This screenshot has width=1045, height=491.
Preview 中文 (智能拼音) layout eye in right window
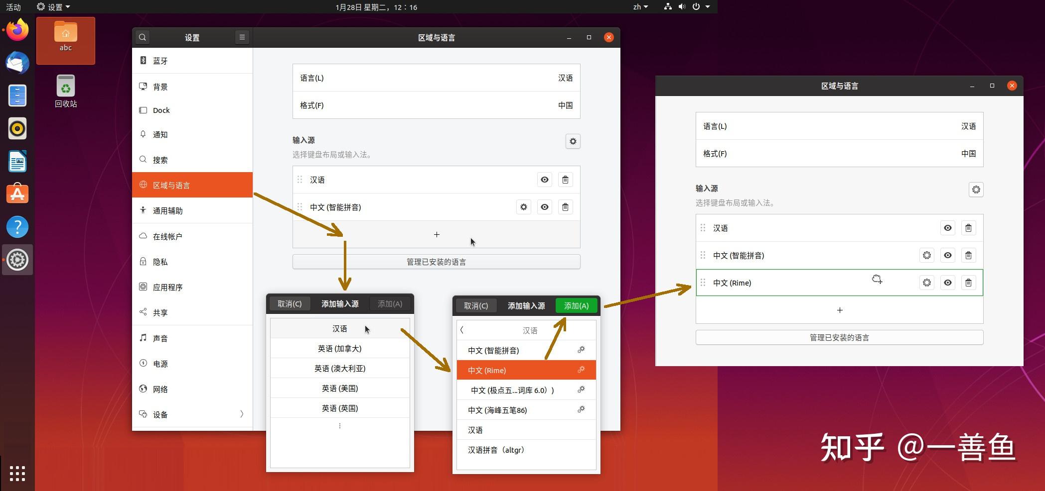(948, 255)
